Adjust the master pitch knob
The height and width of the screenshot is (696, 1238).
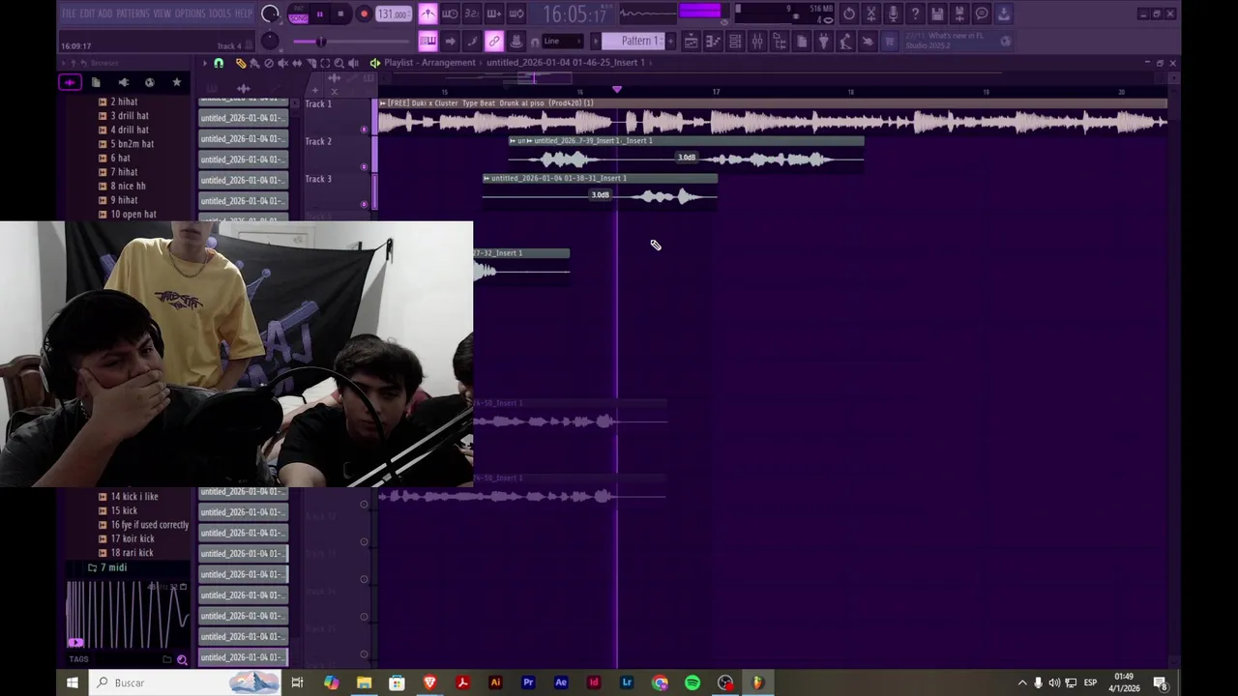pos(270,42)
